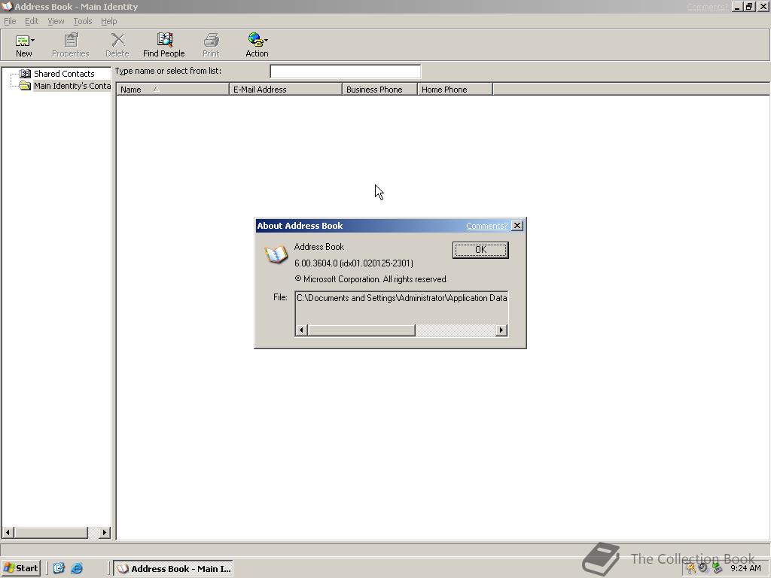Viewport: 771px width, 578px height.
Task: Open the Tools menu
Action: [x=83, y=21]
